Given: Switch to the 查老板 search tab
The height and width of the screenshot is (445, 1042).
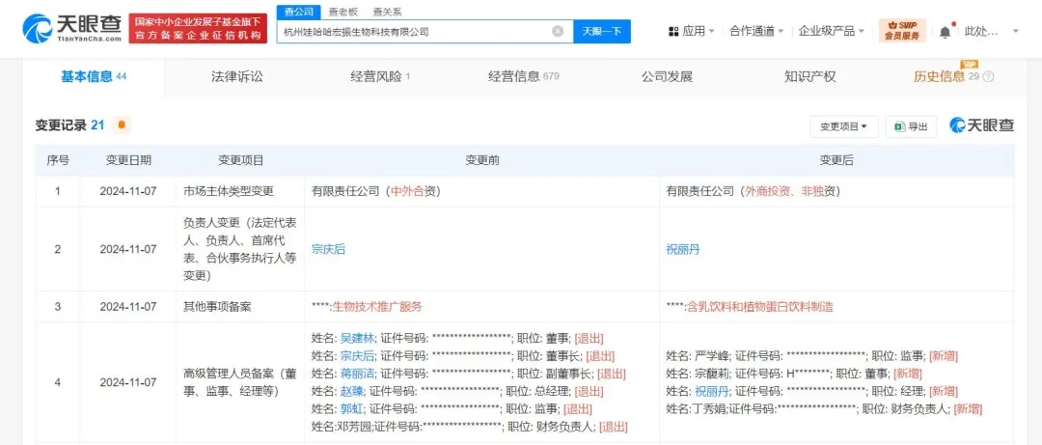Looking at the screenshot, I should click(x=343, y=12).
